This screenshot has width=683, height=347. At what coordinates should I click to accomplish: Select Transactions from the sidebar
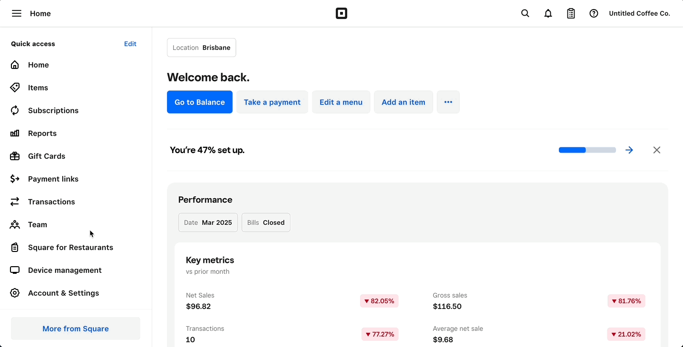pos(51,202)
